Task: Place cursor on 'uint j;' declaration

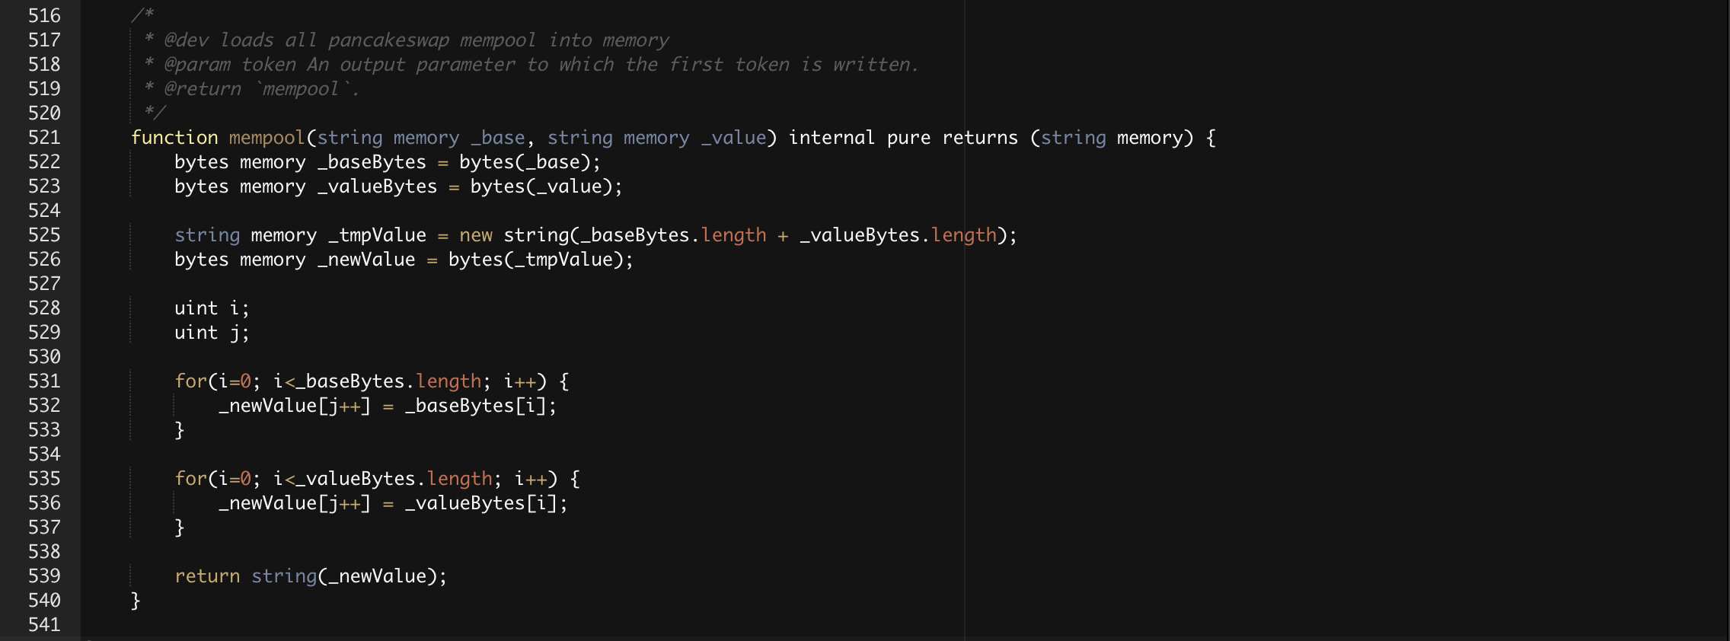Action: tap(212, 333)
